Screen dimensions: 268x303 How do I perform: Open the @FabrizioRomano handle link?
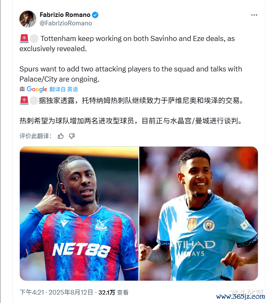[66, 23]
